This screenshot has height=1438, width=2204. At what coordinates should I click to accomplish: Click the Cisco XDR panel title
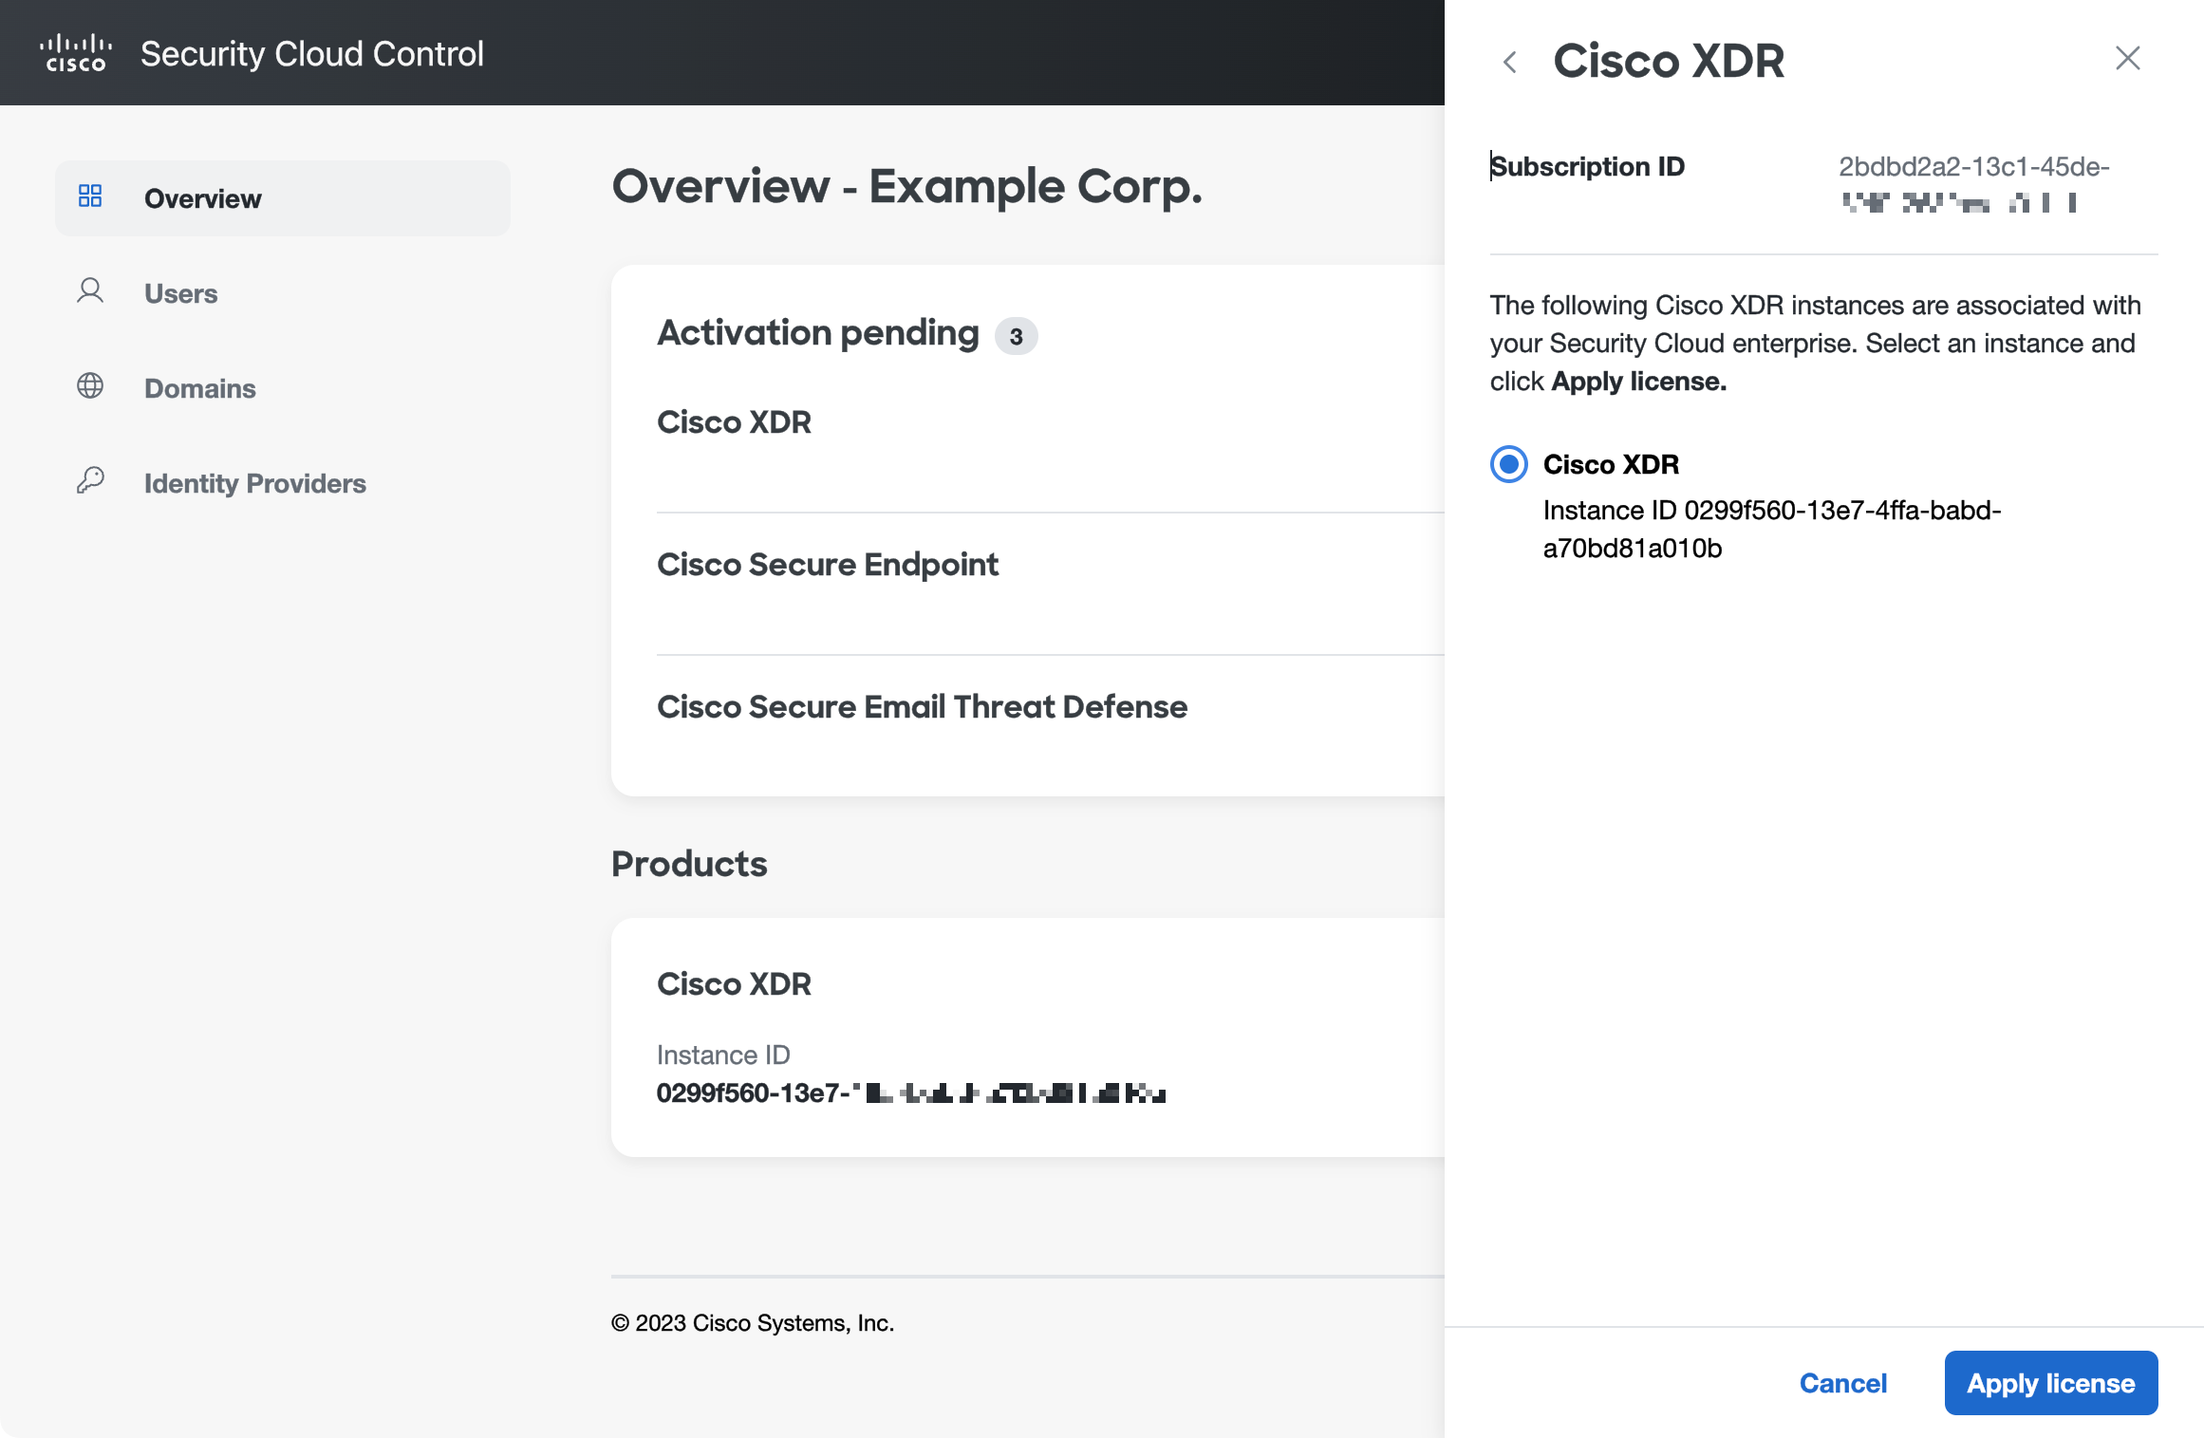tap(1669, 62)
